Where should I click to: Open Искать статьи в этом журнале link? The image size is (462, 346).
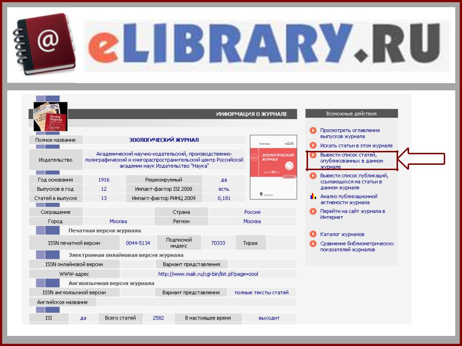[x=356, y=146]
